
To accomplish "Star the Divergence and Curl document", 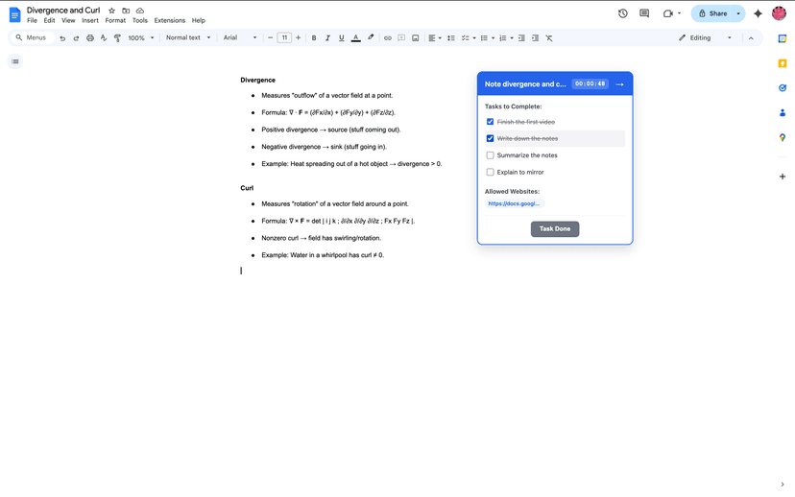I will click(111, 11).
